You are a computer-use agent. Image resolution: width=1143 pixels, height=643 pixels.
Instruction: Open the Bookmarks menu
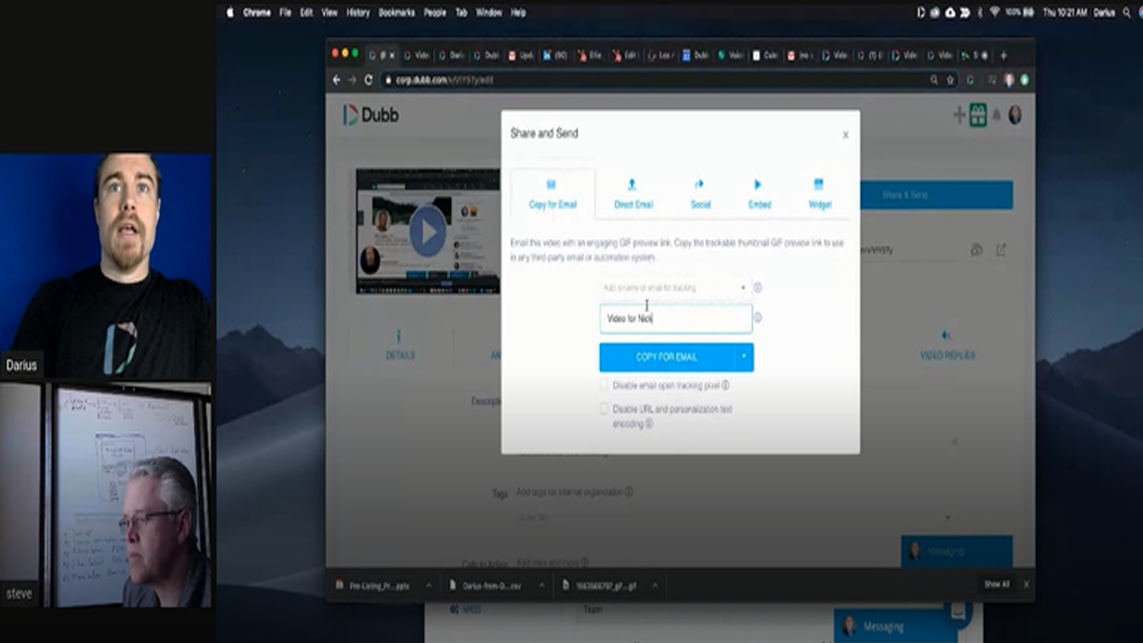pyautogui.click(x=396, y=13)
